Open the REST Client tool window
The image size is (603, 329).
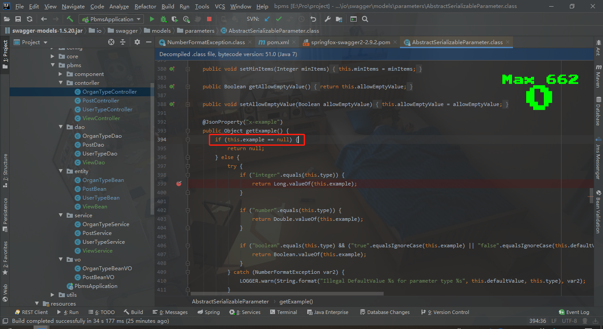31,312
